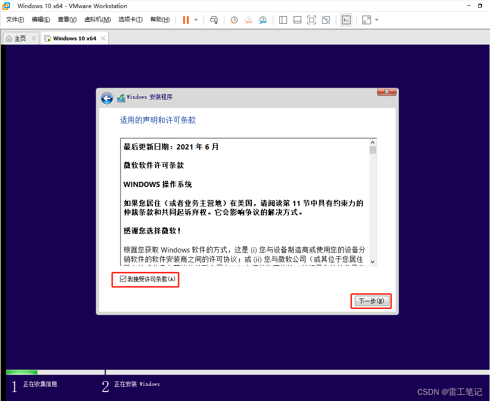Minimize the VMware Workstation window
The height and width of the screenshot is (401, 490).
(x=469, y=6)
